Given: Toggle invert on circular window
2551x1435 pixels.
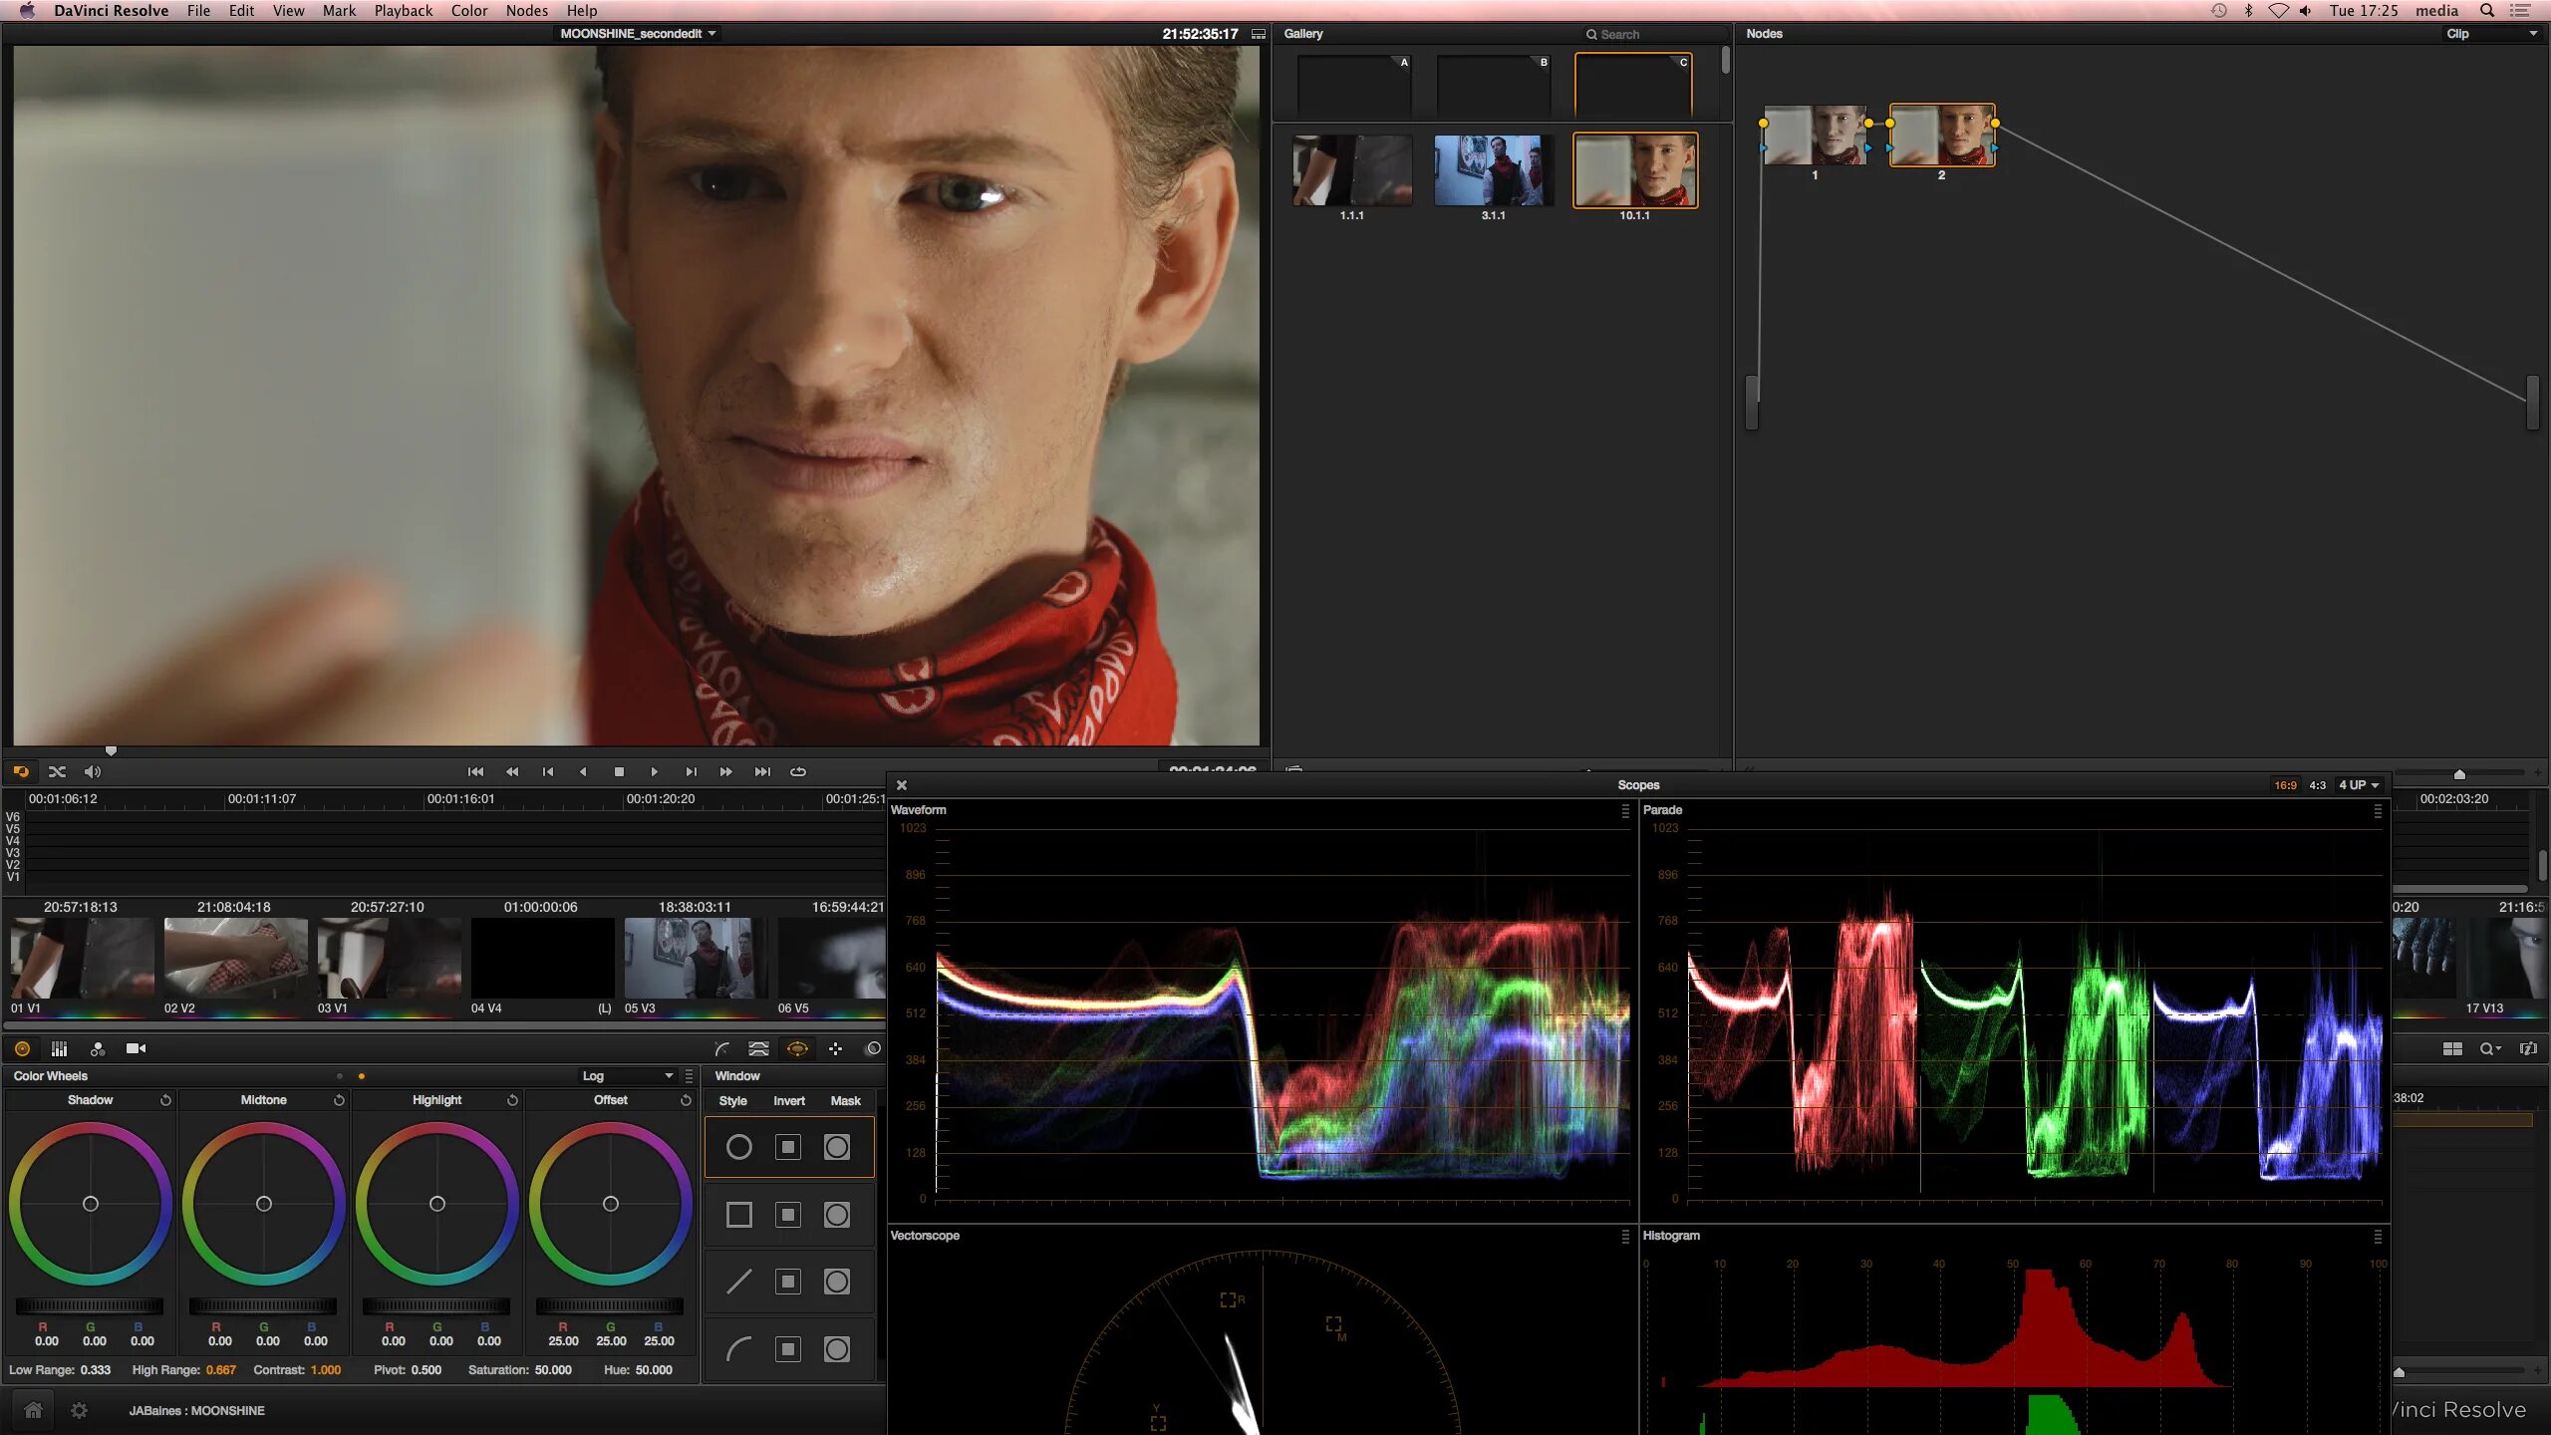Looking at the screenshot, I should coord(787,1147).
